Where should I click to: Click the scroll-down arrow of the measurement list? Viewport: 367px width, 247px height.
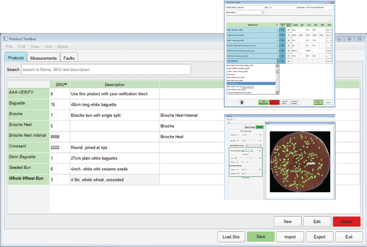[277, 92]
